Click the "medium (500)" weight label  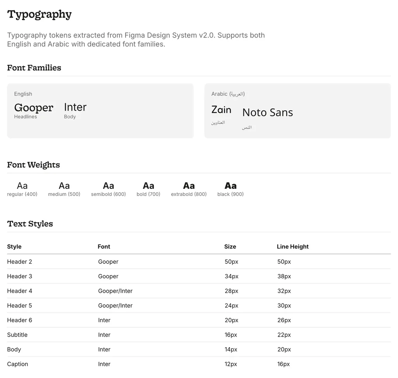[x=64, y=194]
